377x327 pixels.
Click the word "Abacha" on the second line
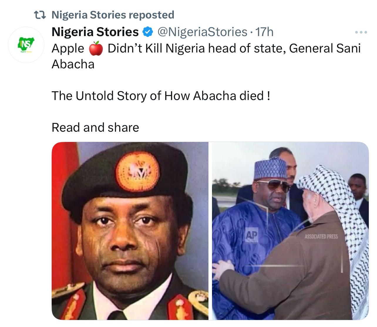pos(73,64)
